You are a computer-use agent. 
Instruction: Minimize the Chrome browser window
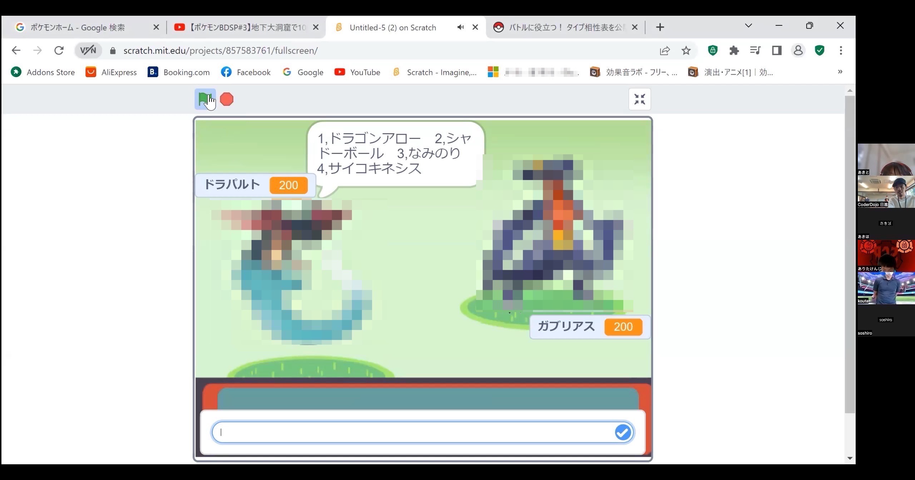(x=779, y=26)
